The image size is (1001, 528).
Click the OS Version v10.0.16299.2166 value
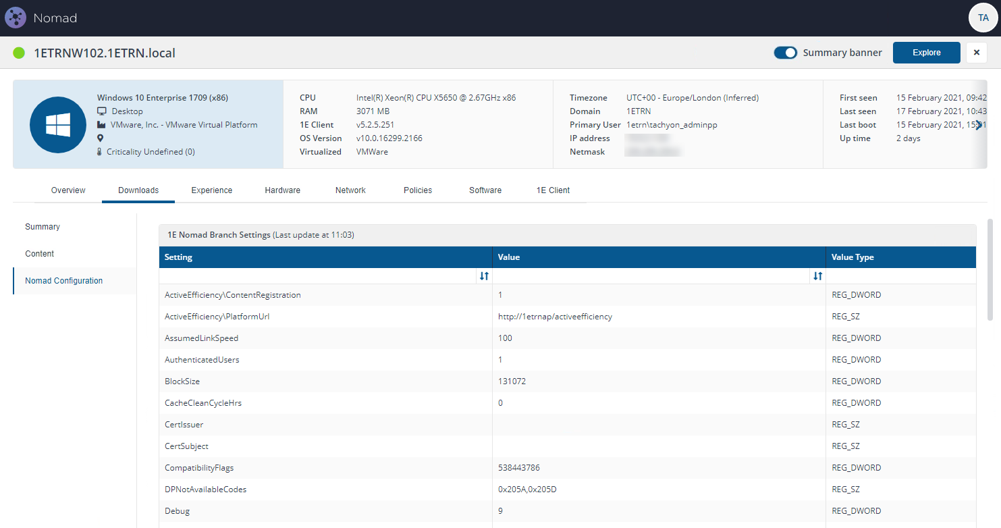(x=390, y=138)
